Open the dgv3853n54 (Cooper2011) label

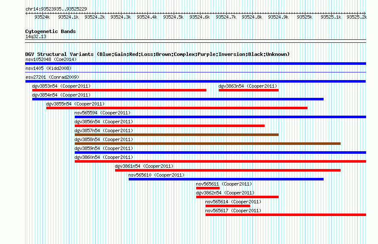(61, 86)
